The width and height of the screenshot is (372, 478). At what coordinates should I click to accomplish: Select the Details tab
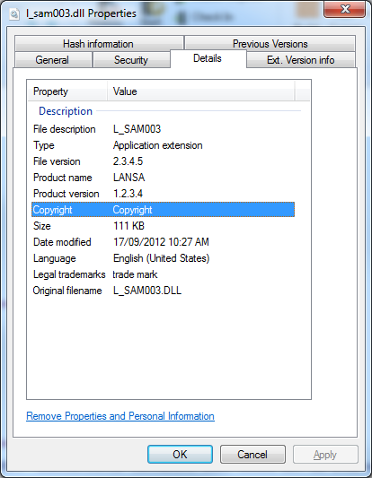pos(208,58)
